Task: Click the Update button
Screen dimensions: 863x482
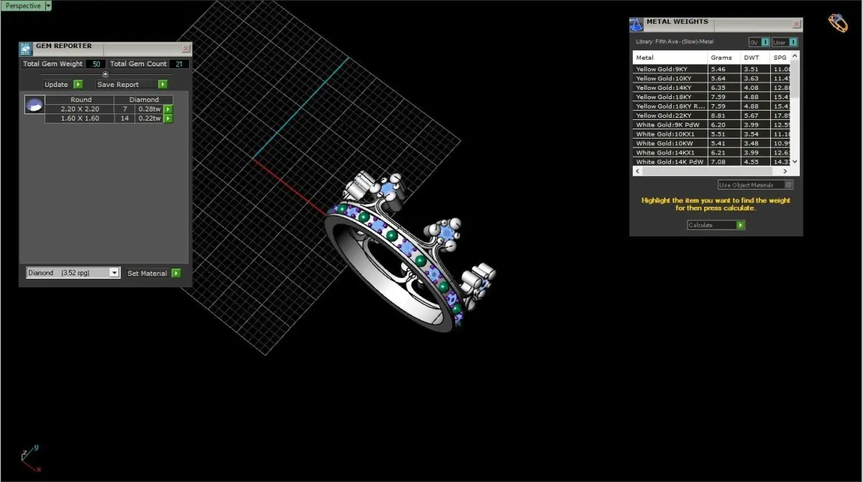Action: [x=56, y=84]
